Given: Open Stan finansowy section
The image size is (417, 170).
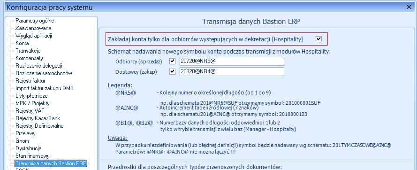Looking at the screenshot, I should 32,156.
